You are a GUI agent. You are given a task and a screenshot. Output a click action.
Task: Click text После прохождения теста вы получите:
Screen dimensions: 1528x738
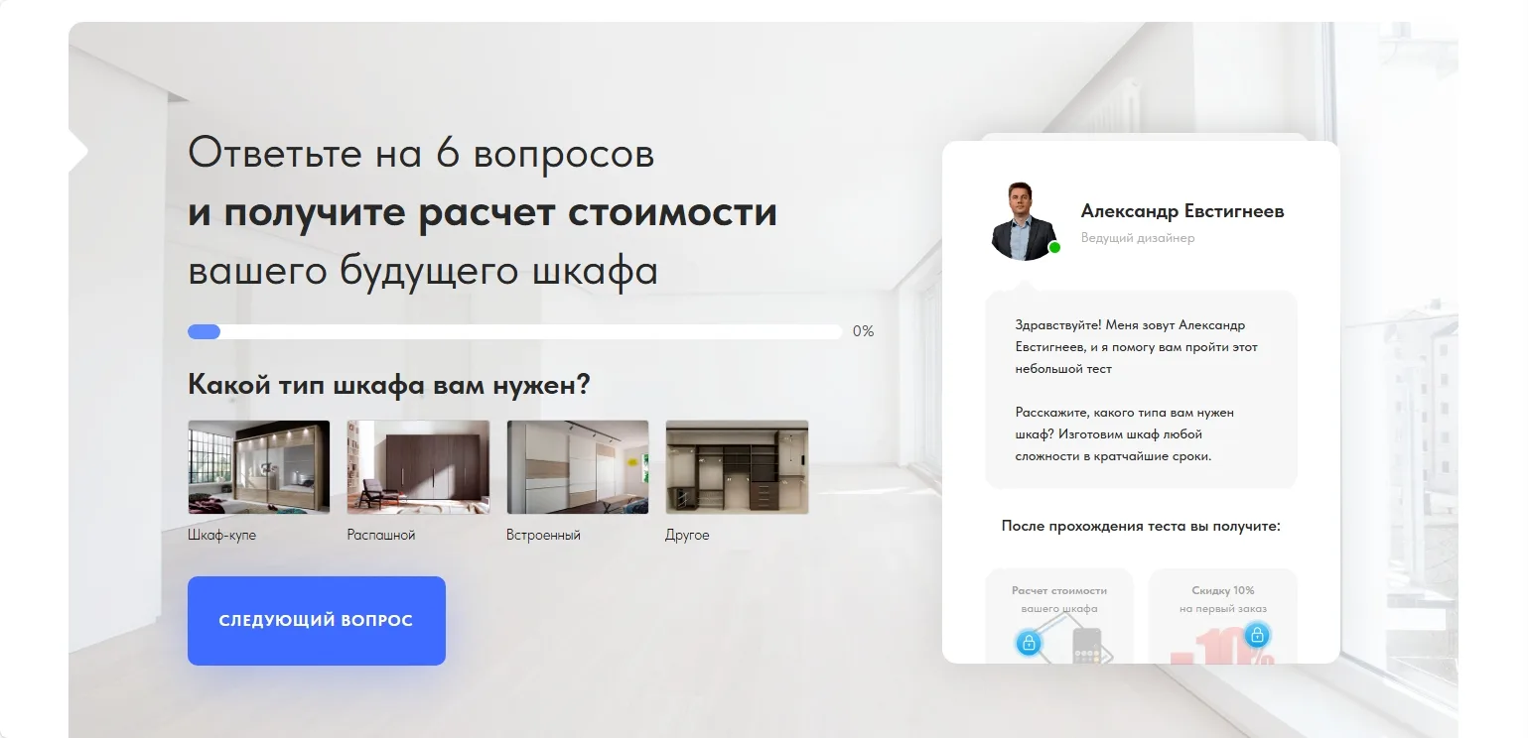[x=1141, y=526]
